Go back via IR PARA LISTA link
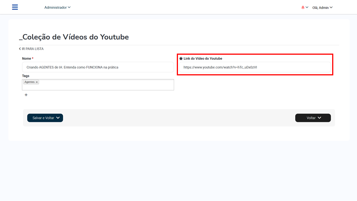 tap(31, 49)
